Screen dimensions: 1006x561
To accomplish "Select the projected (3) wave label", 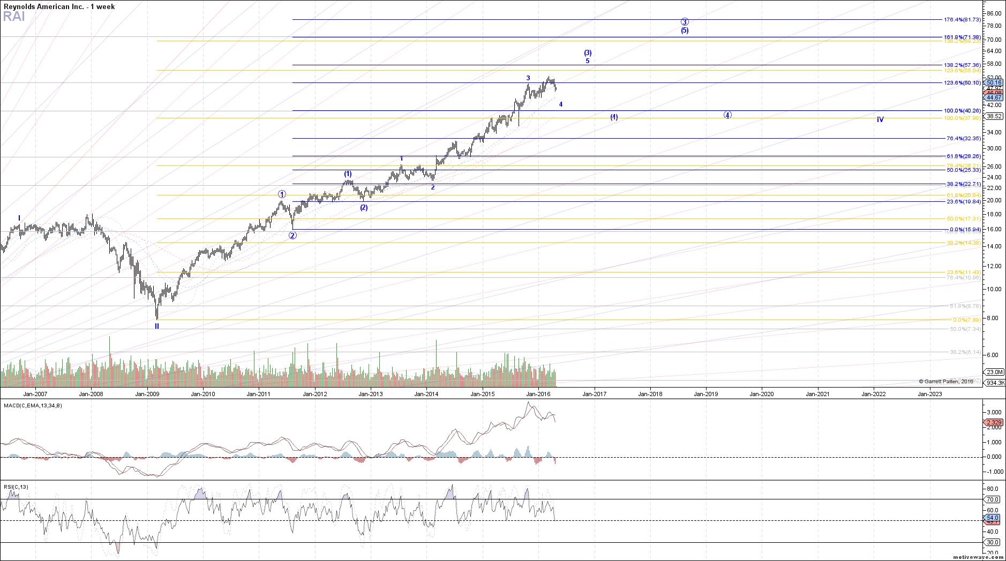I will coord(588,52).
